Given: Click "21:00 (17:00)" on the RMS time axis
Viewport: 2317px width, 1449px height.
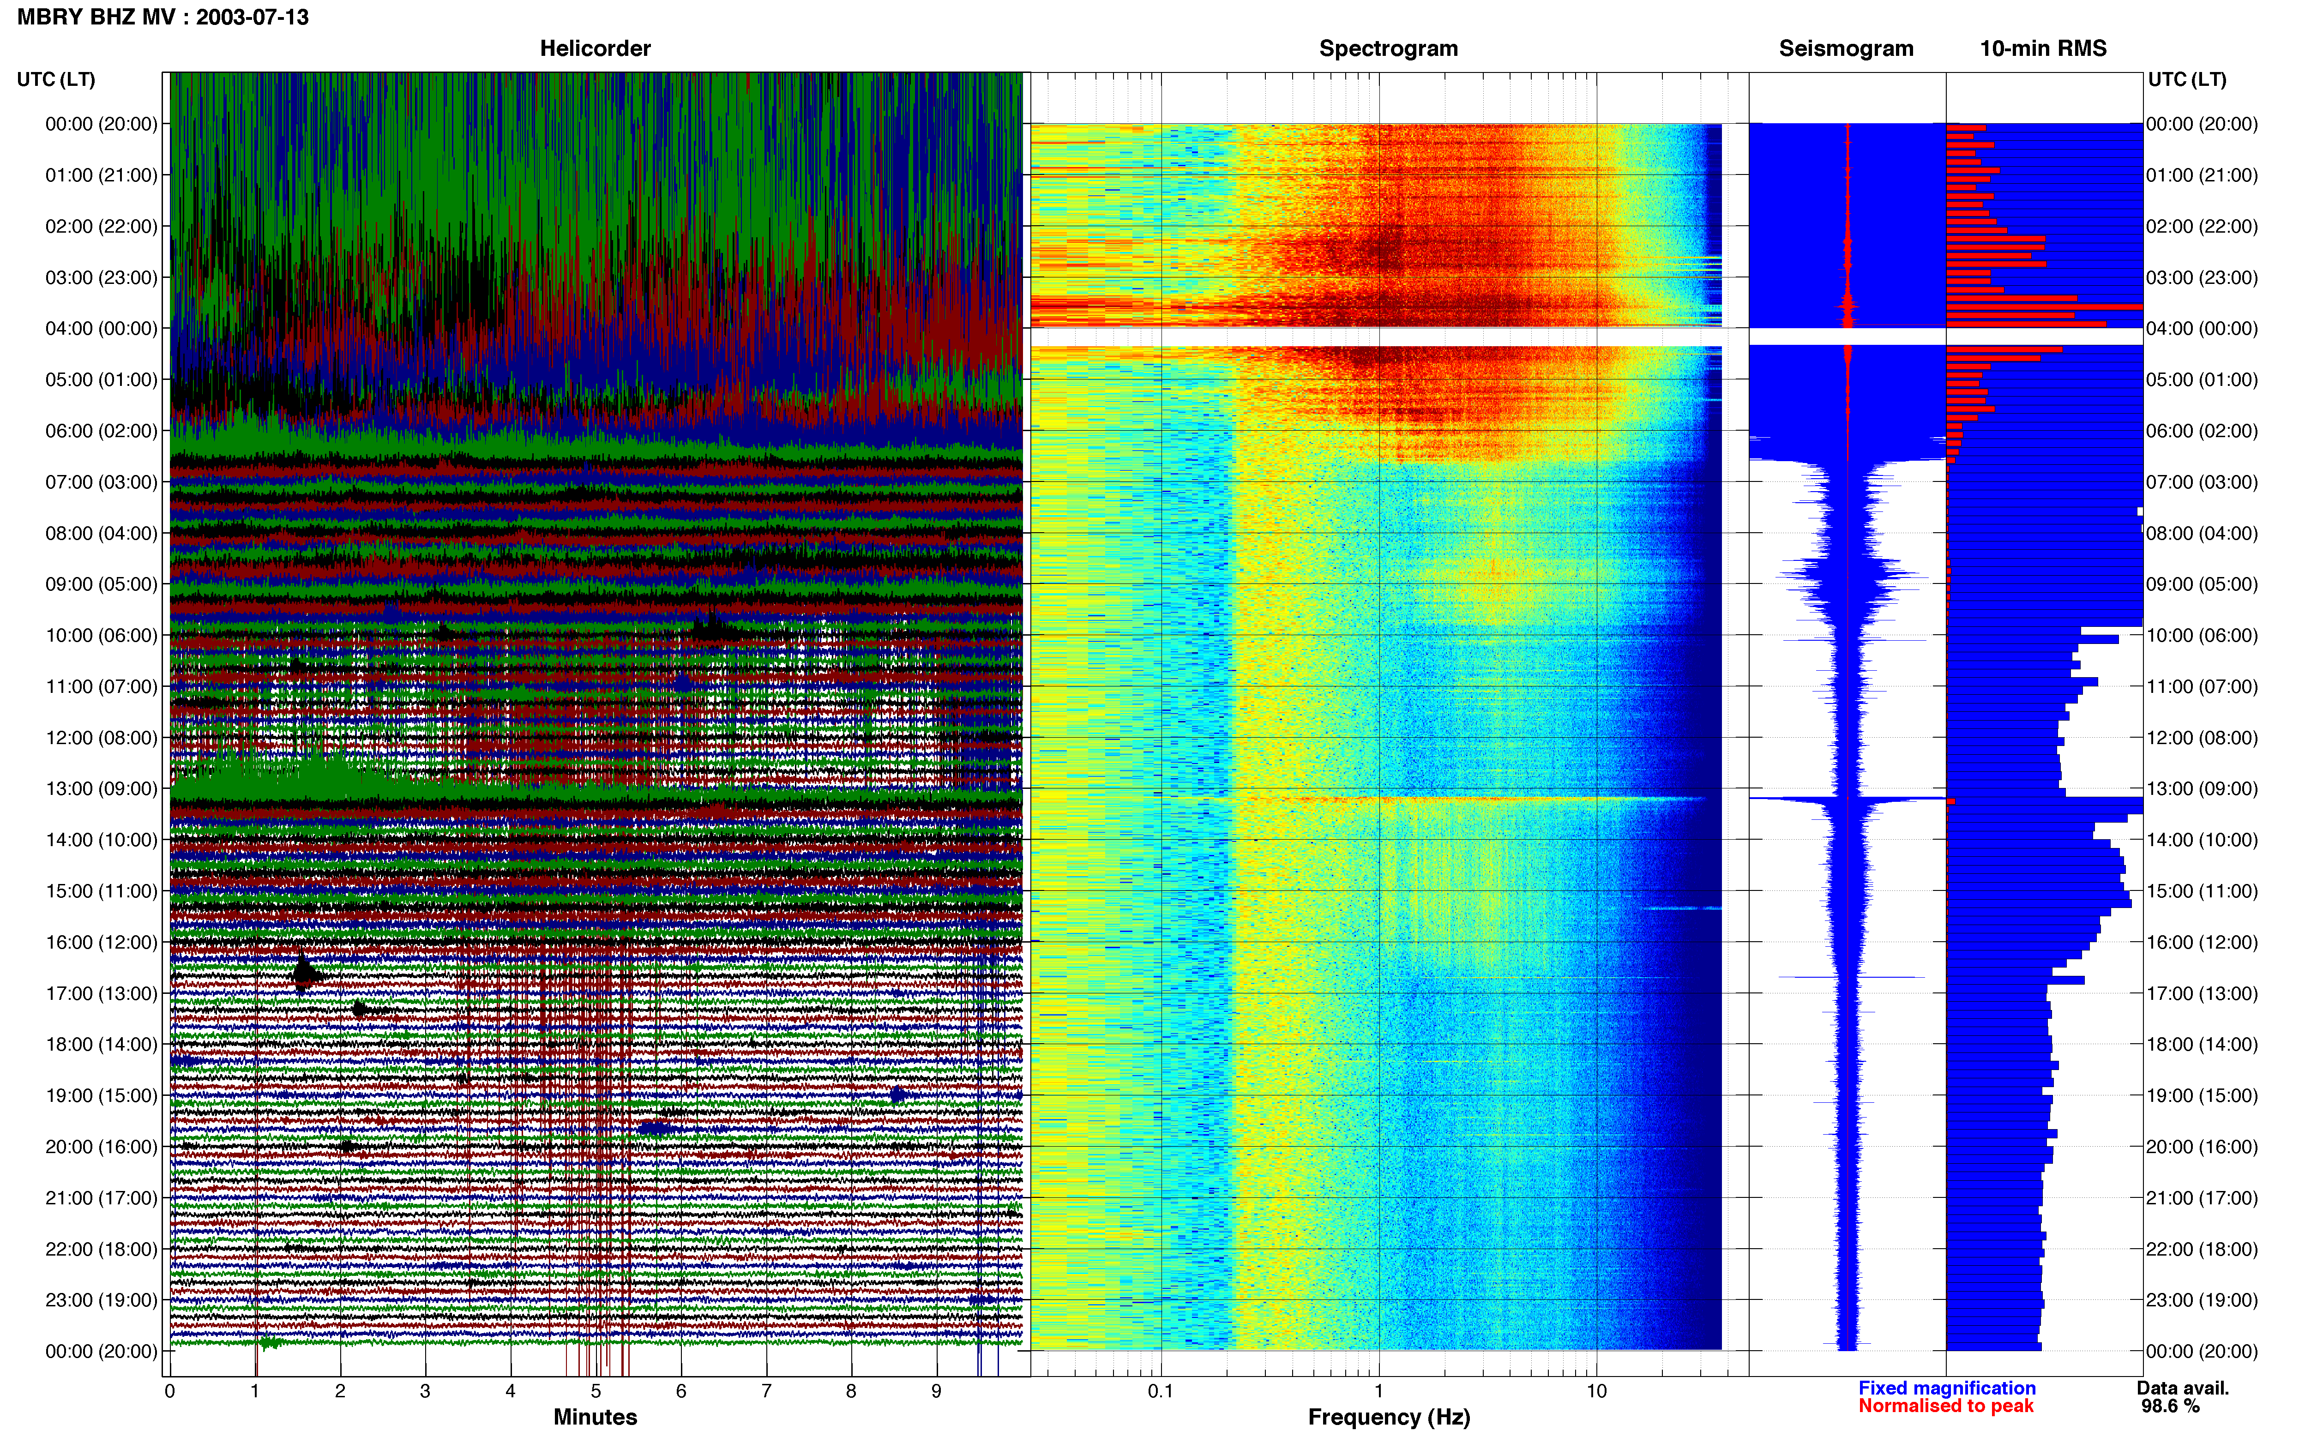Looking at the screenshot, I should pos(2202,1198).
